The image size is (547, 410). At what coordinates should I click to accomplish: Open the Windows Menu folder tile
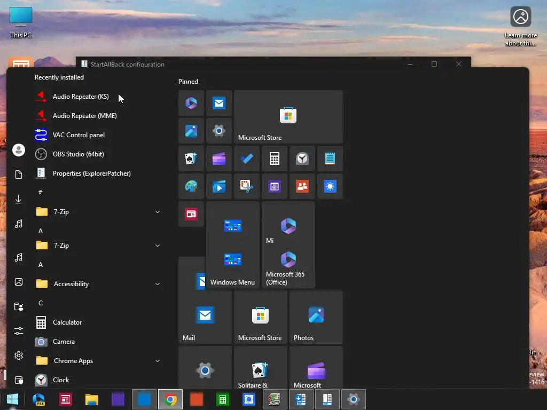[x=233, y=245]
